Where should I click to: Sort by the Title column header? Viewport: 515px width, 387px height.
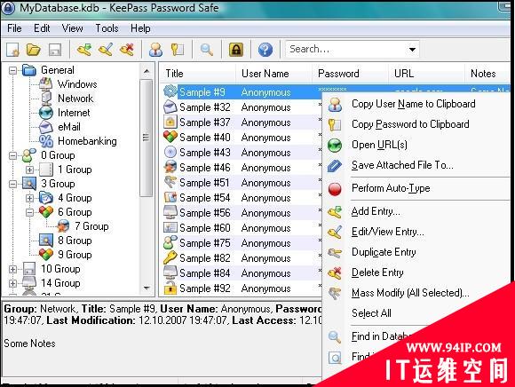tap(198, 74)
